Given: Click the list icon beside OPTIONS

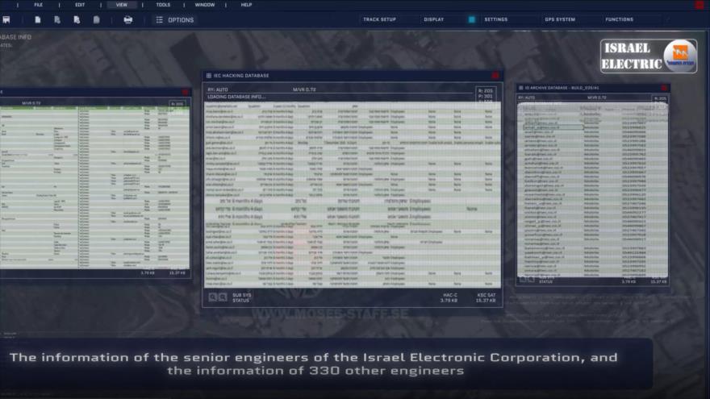Looking at the screenshot, I should coord(160,20).
